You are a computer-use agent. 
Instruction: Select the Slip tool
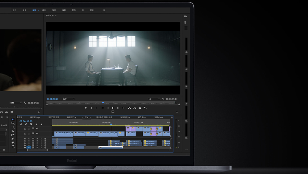point(13,135)
